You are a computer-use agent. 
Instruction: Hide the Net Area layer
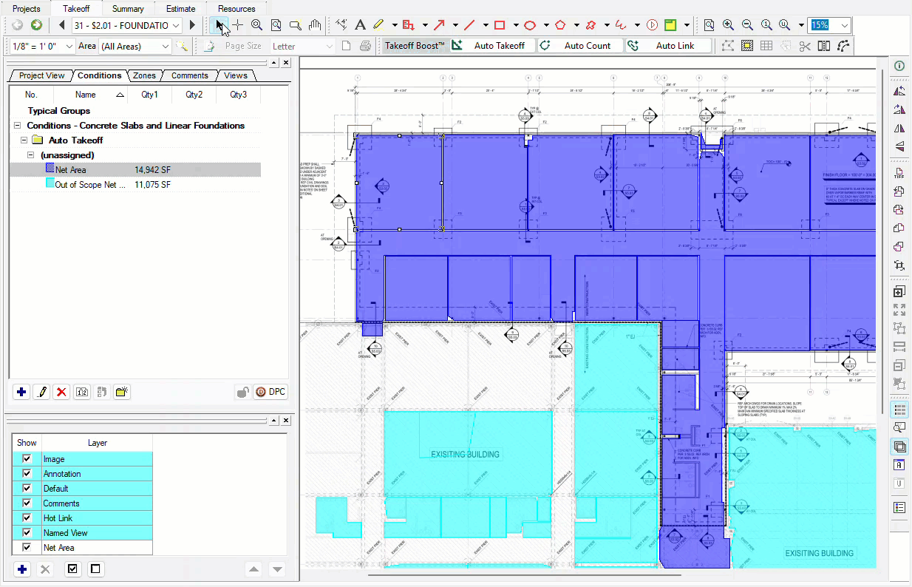point(27,548)
